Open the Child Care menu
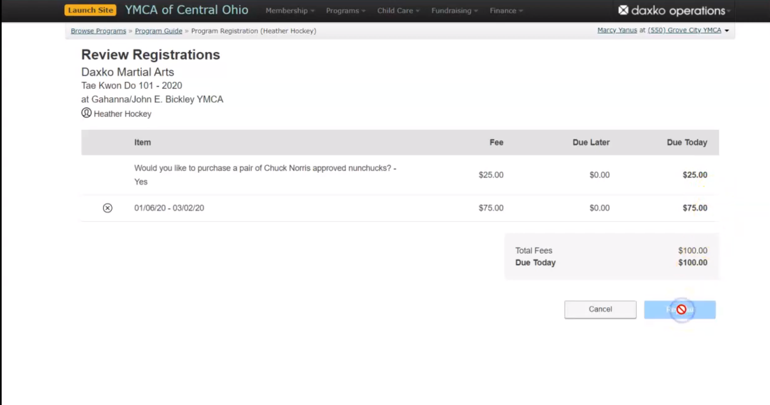 coord(398,11)
